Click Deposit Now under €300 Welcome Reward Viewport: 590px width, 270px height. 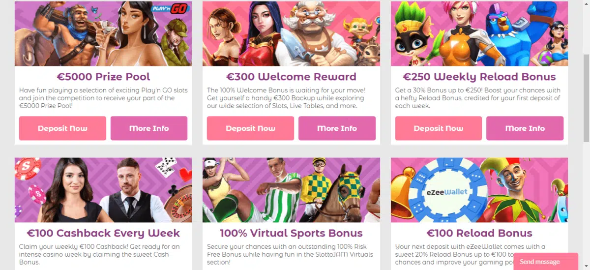point(250,128)
